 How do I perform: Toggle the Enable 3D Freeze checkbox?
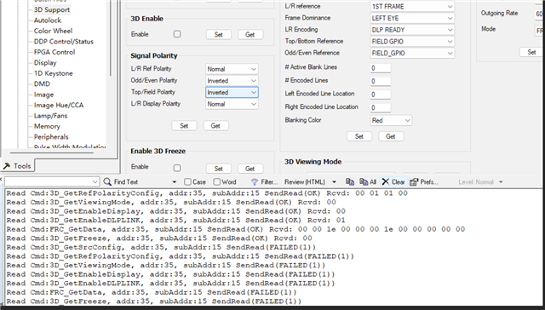coord(177,169)
